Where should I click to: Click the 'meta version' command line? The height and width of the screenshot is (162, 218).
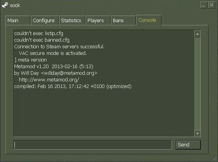tap(30, 60)
